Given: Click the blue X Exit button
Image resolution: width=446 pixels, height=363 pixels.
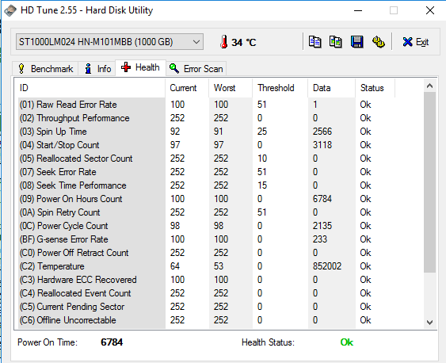Looking at the screenshot, I should point(416,42).
